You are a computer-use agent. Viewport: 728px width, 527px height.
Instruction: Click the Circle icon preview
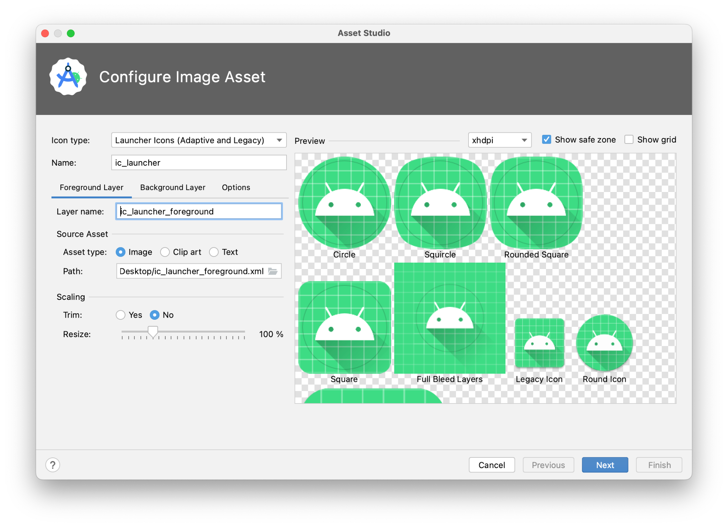[x=344, y=203]
